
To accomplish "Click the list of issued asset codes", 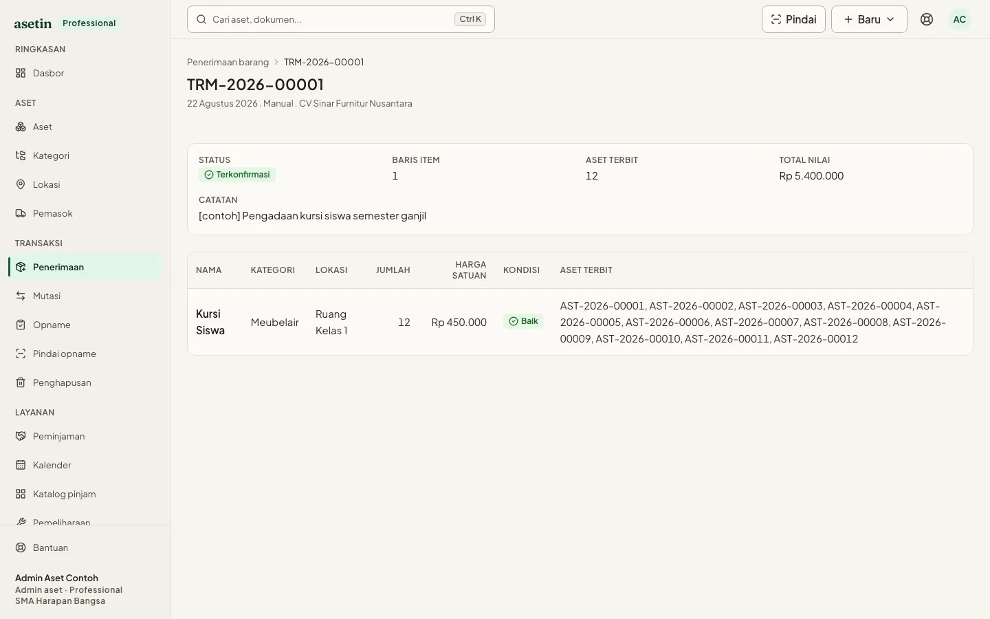I will (753, 322).
